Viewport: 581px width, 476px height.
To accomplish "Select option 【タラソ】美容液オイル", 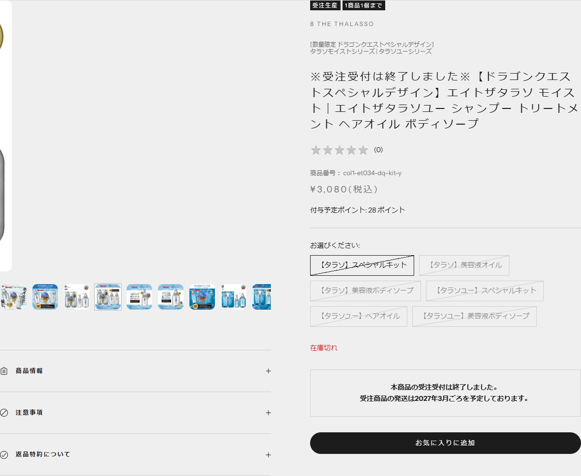I will click(464, 265).
